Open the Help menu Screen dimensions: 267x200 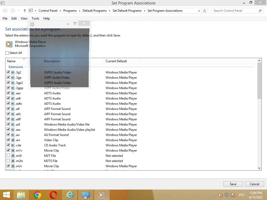coord(46,18)
